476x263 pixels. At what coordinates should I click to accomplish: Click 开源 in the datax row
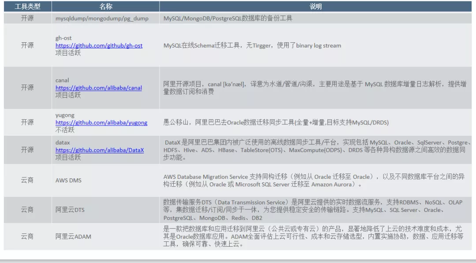[27, 150]
